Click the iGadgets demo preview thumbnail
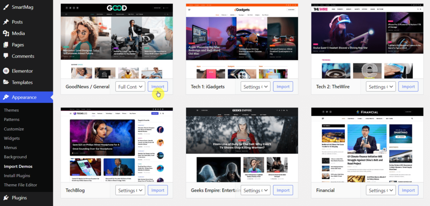This screenshot has width=430, height=206. coord(242,41)
